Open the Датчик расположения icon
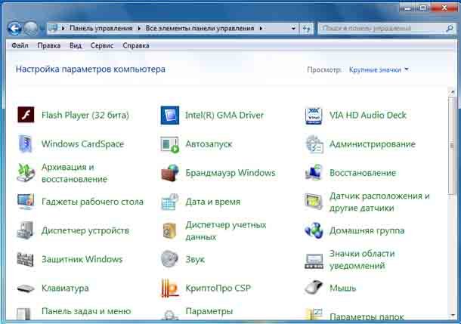461x324 pixels. click(314, 202)
